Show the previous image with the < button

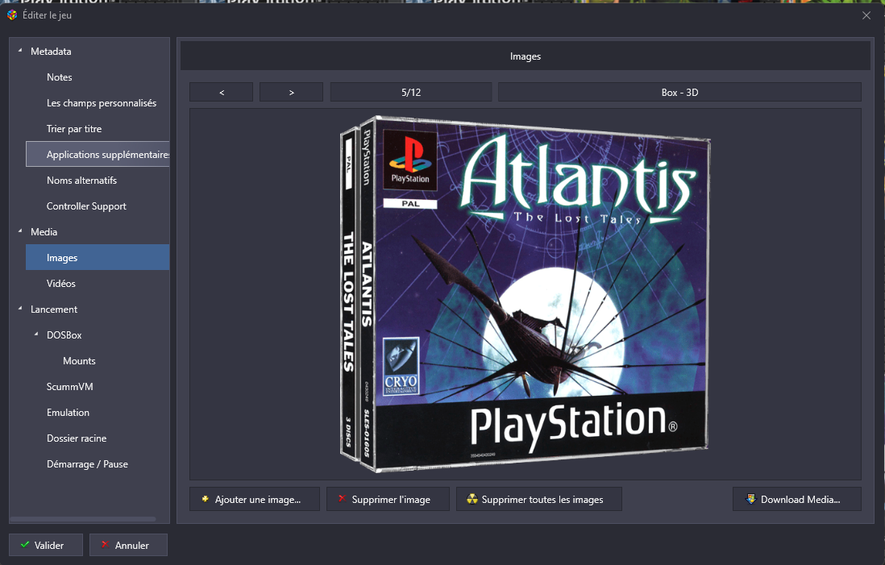tap(221, 92)
